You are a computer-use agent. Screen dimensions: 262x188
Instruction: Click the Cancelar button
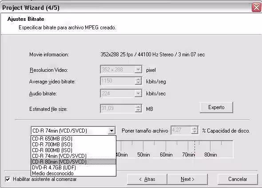pyautogui.click(x=238, y=179)
